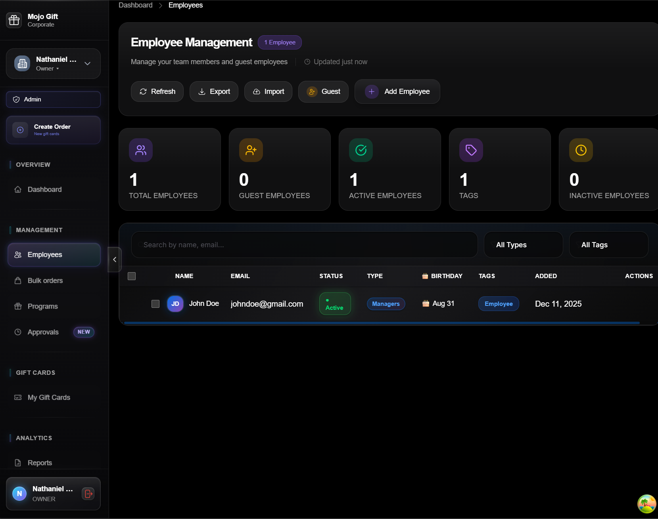Click the 1 Employee count badge
Viewport: 658px width, 519px height.
(280, 42)
